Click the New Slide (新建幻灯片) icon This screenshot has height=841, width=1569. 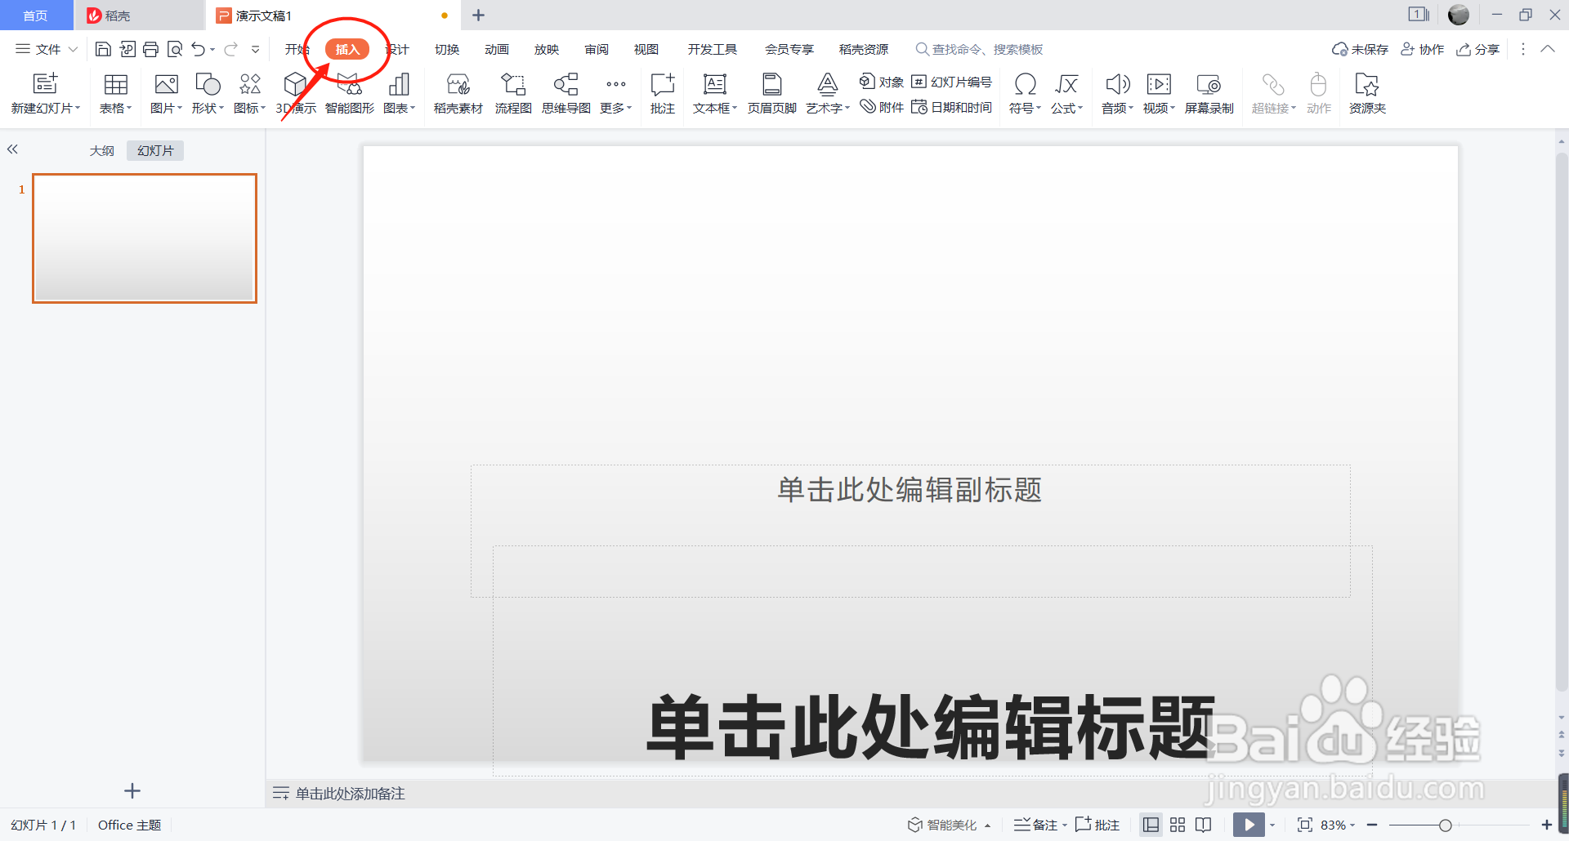pyautogui.click(x=45, y=83)
